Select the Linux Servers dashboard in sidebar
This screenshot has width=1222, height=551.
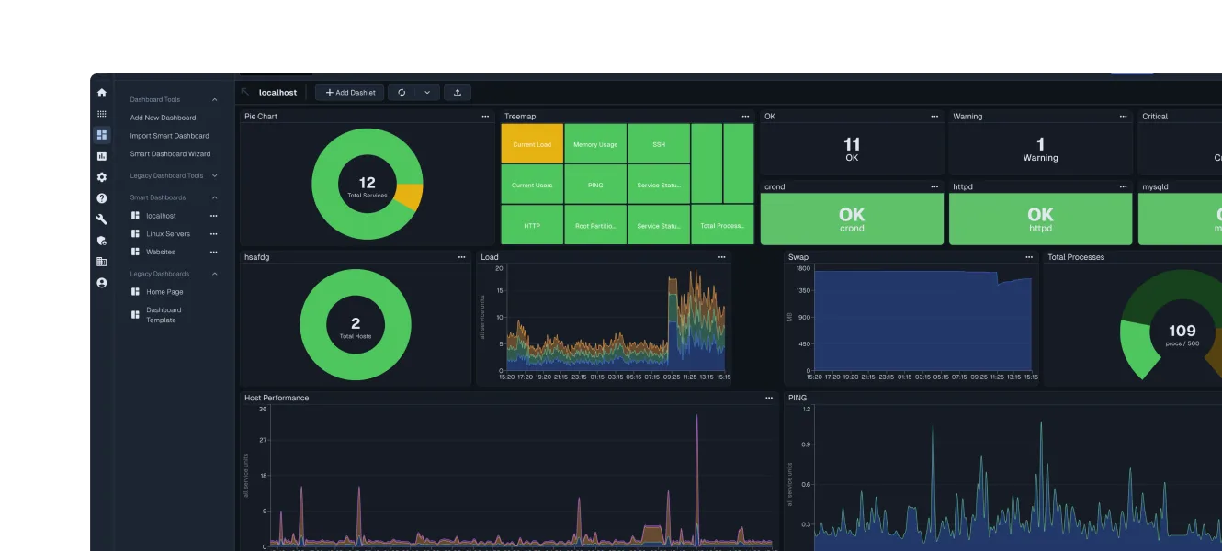point(168,233)
